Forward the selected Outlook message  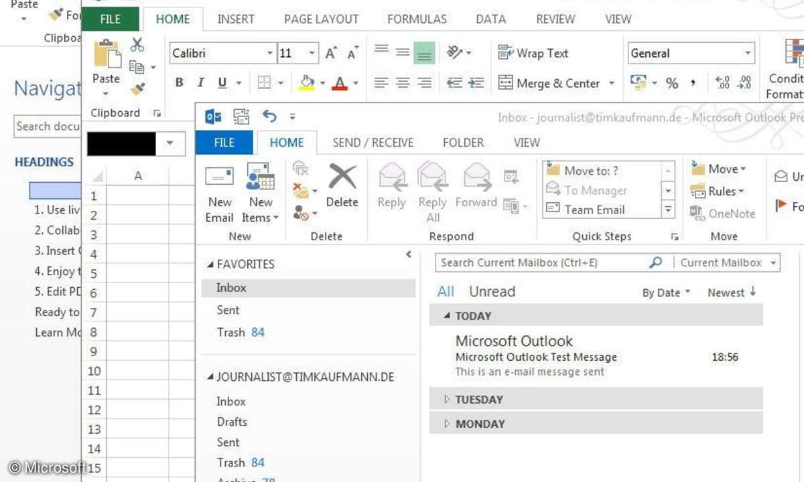pyautogui.click(x=476, y=187)
